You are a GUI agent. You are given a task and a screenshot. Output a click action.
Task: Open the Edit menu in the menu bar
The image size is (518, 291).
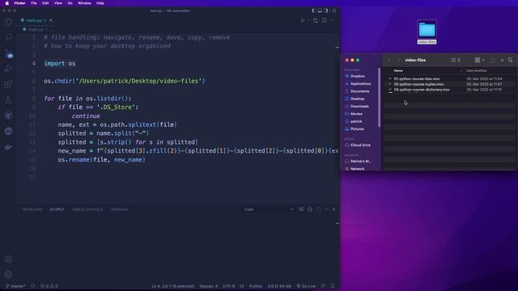tap(45, 3)
